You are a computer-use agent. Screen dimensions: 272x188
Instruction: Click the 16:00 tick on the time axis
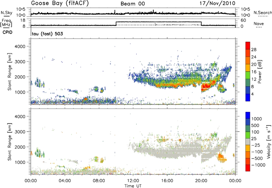pyautogui.click(x=167, y=181)
